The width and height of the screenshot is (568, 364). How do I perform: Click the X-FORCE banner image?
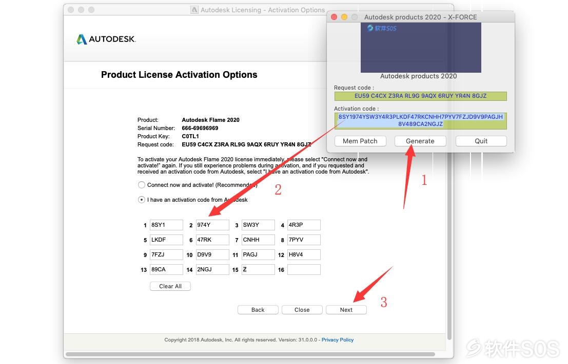pyautogui.click(x=421, y=47)
